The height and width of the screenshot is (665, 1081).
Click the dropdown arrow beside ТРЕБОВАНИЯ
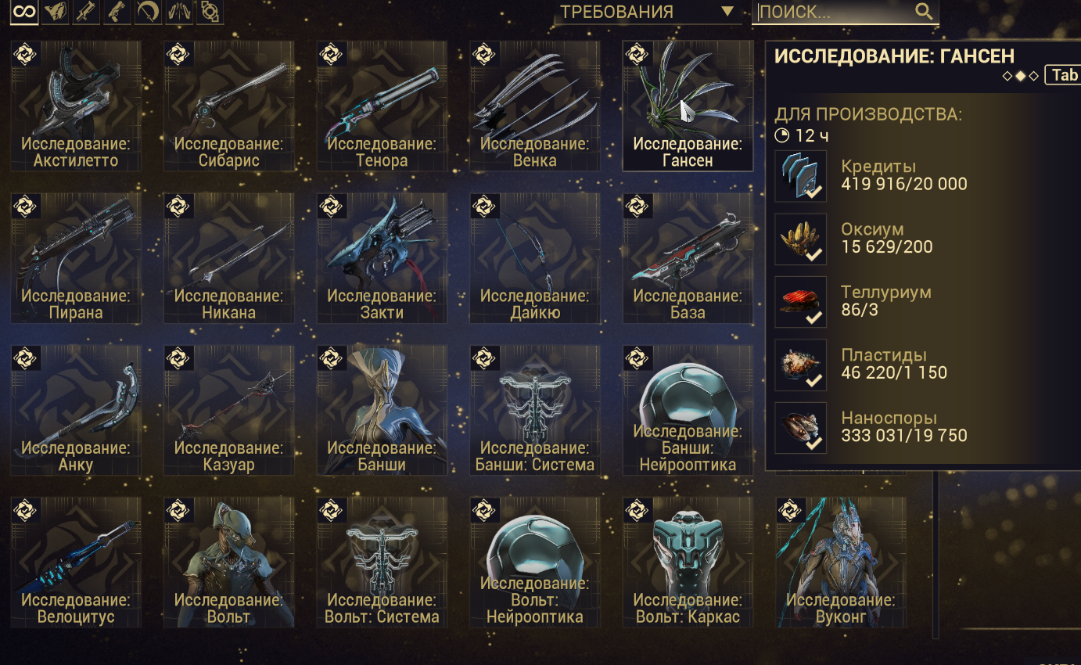[x=727, y=12]
